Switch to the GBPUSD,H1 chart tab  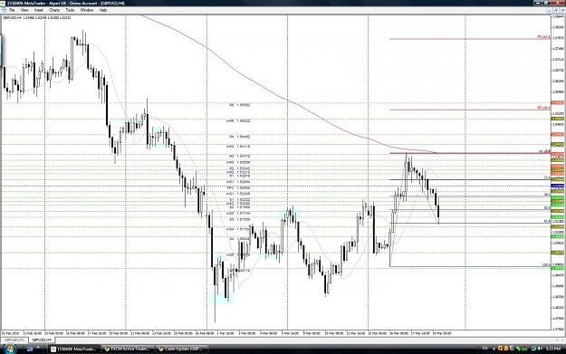pyautogui.click(x=14, y=340)
